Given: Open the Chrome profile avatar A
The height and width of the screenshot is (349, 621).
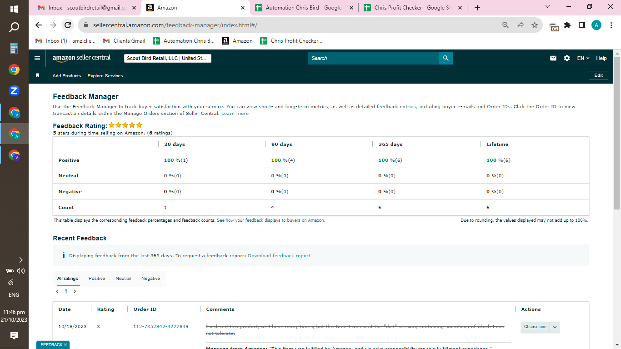Looking at the screenshot, I should pos(596,25).
